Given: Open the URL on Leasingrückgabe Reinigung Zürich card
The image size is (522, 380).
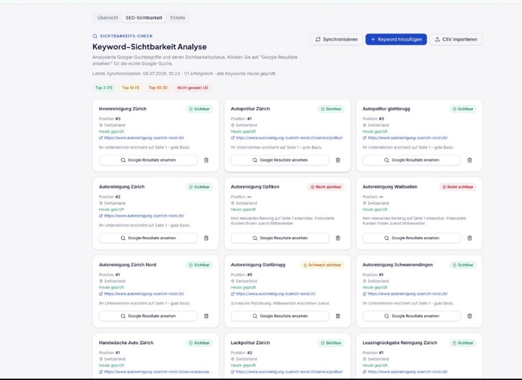Looking at the screenshot, I should (405, 372).
